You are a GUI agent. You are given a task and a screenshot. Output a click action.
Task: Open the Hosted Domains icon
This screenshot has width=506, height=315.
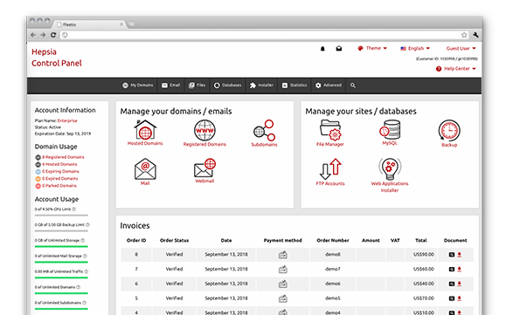pyautogui.click(x=145, y=130)
